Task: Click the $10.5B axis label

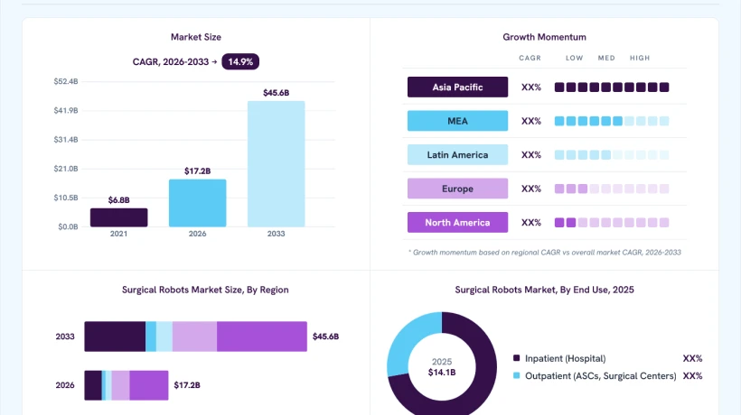Action: pos(66,198)
